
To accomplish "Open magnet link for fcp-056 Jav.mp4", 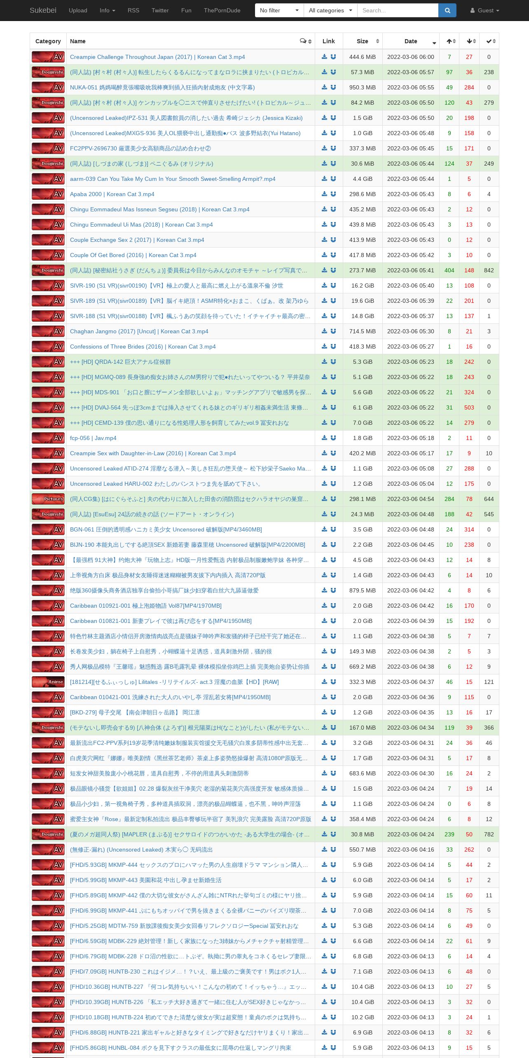I will (333, 438).
